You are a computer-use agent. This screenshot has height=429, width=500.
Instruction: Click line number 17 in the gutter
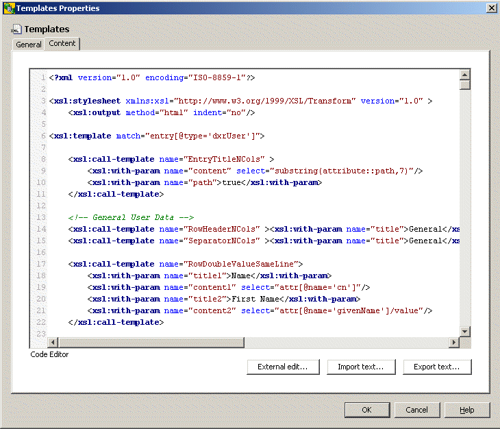pos(42,264)
